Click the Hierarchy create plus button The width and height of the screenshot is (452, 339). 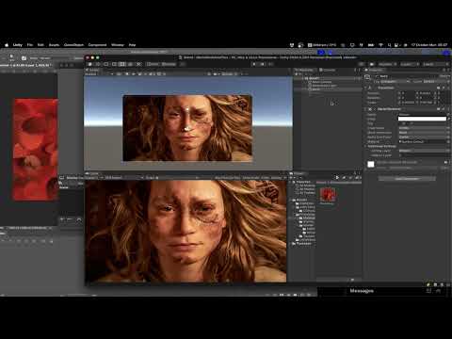[297, 74]
